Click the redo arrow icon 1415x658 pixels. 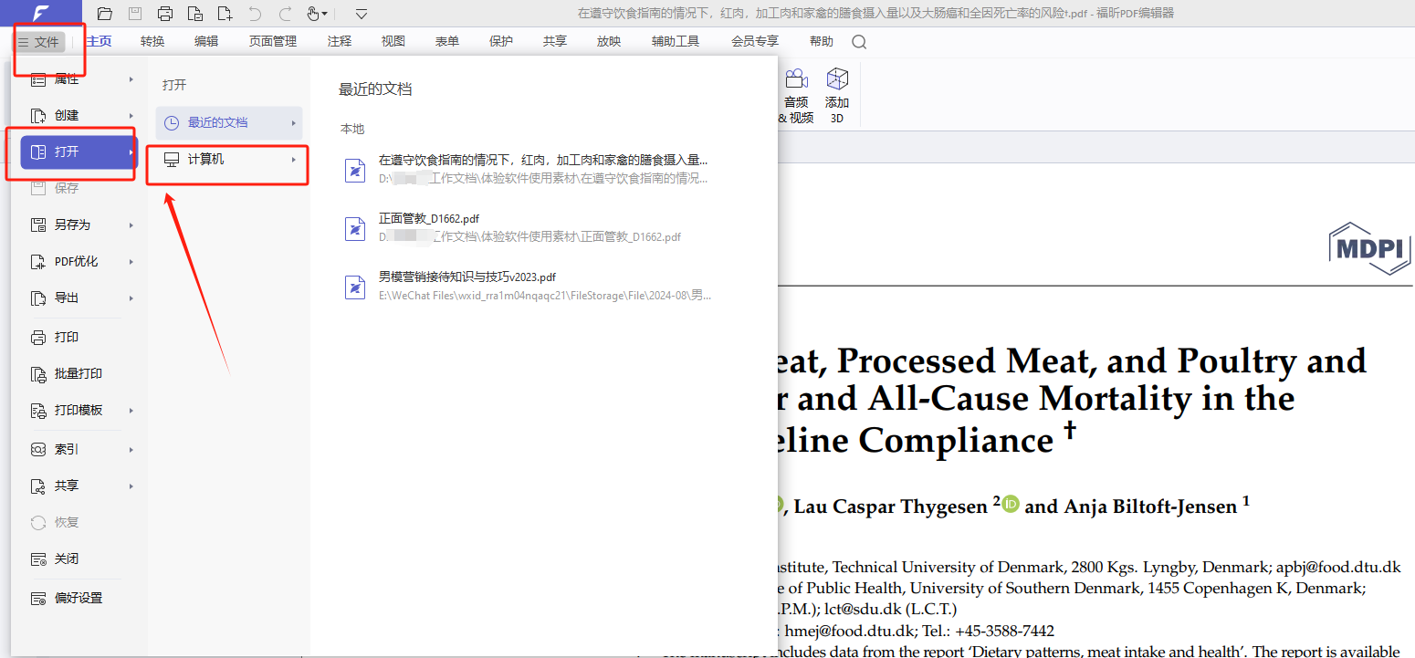285,14
